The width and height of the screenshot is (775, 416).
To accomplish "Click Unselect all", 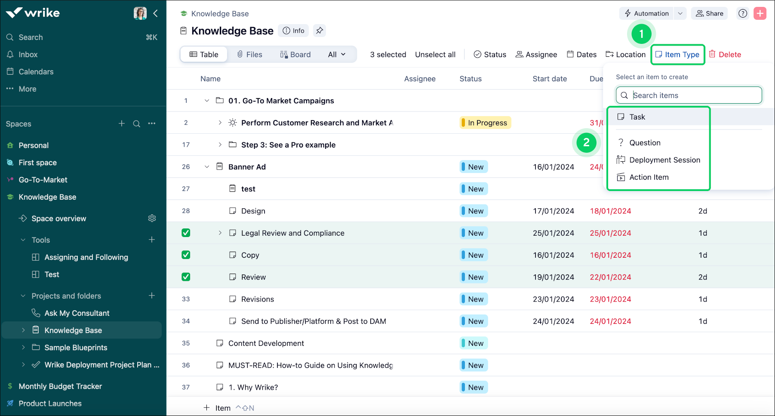I will coord(435,55).
